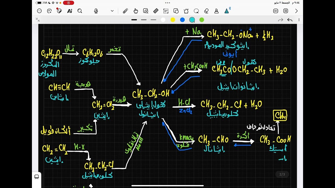
Task: Open the more options ellipsis menu
Action: (40, 11)
